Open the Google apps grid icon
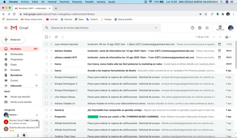Viewport: 237px width, 138px height. point(207,28)
